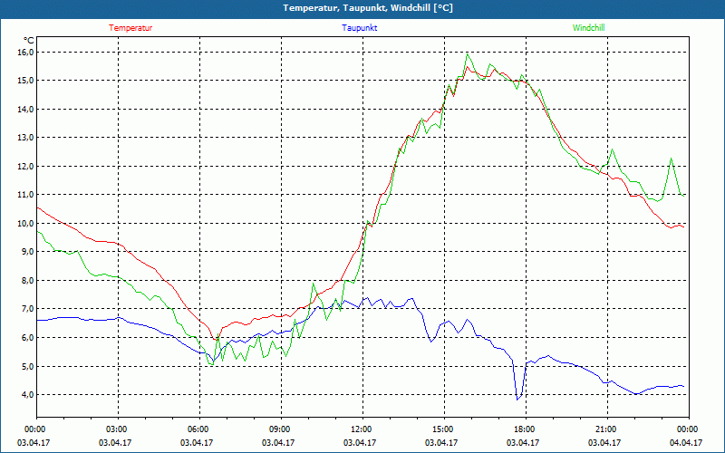Click the 12:00 time axis label
Viewport: 725px width, 453px height.
[x=362, y=429]
